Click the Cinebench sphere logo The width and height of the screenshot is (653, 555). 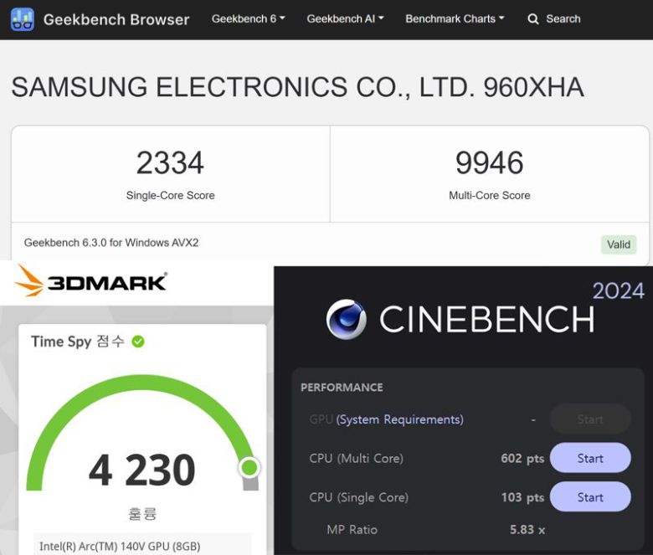click(x=346, y=319)
